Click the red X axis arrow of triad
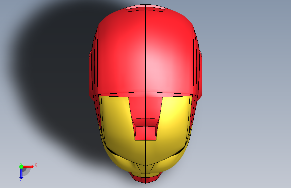 pos(28,167)
